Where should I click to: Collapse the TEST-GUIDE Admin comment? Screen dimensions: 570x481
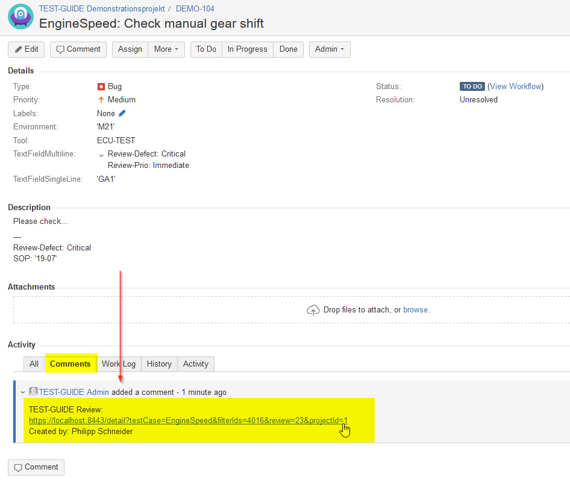[23, 393]
